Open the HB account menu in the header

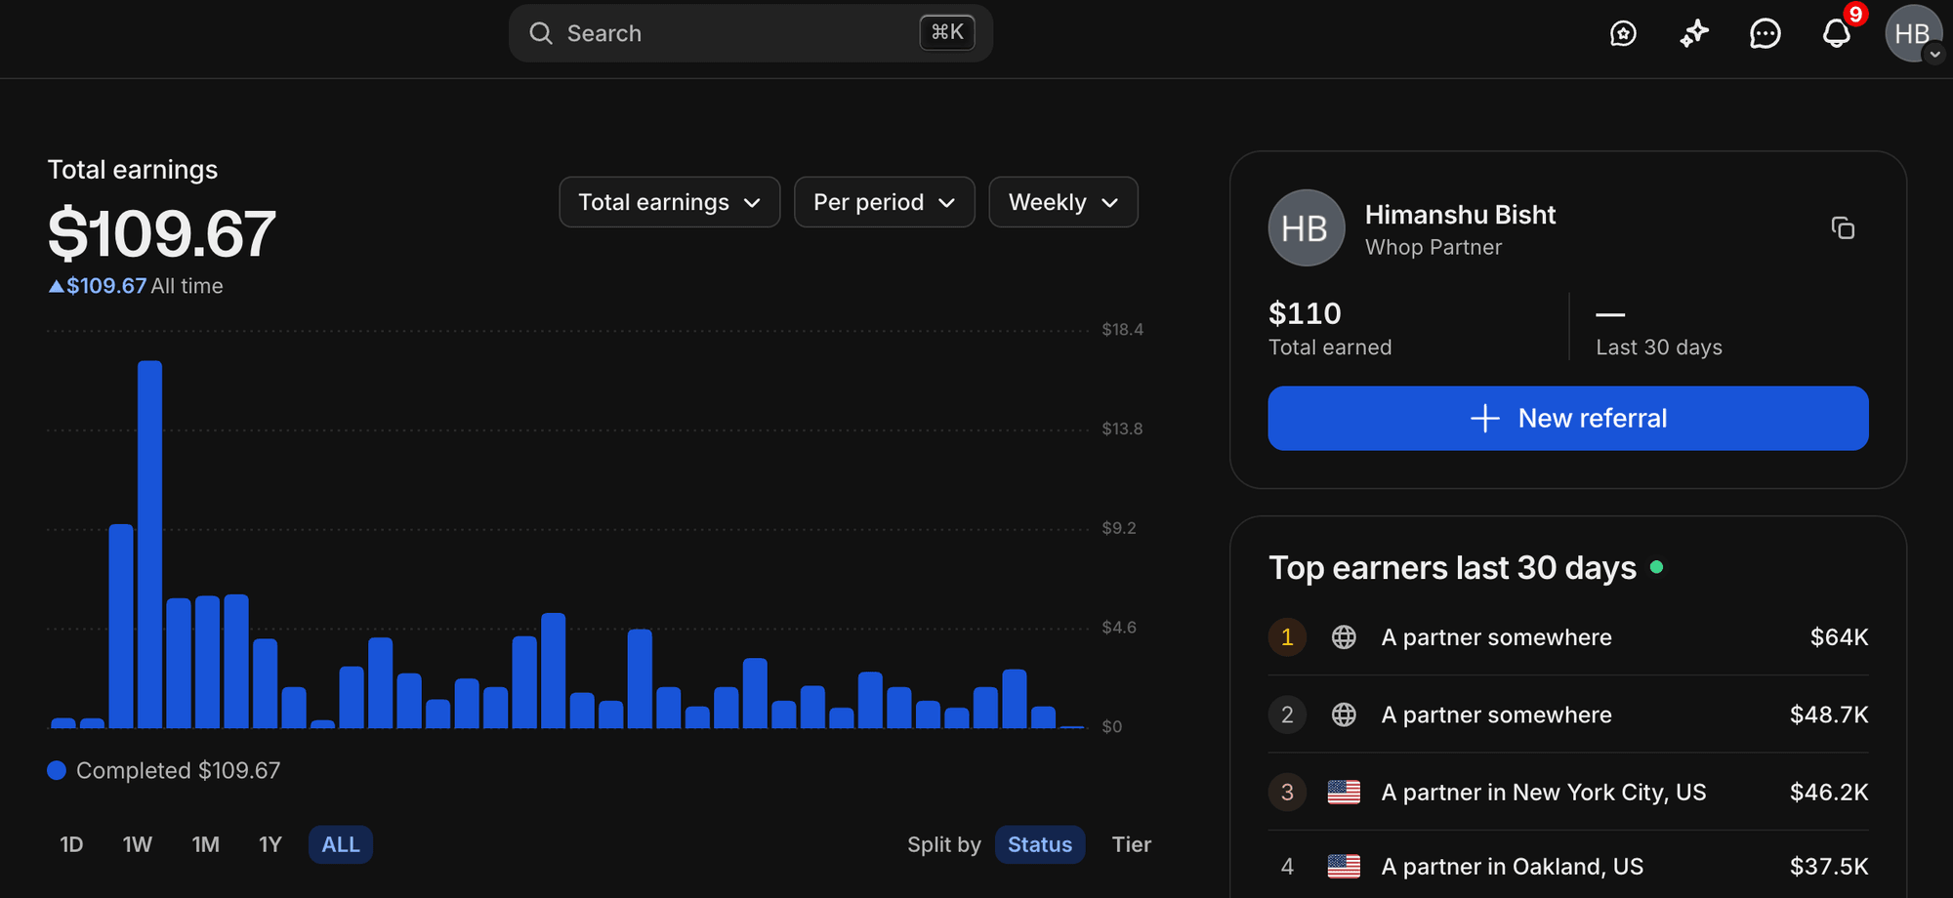1912,34
